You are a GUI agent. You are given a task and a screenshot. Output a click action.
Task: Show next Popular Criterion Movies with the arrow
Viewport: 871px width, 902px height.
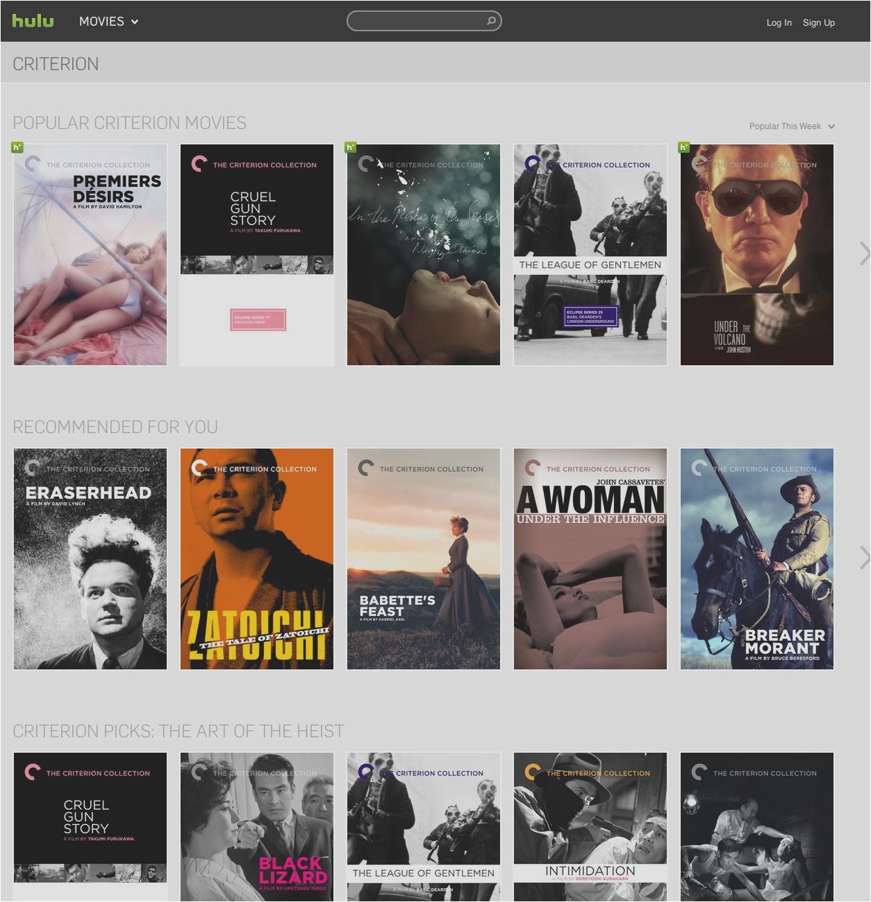pyautogui.click(x=865, y=253)
